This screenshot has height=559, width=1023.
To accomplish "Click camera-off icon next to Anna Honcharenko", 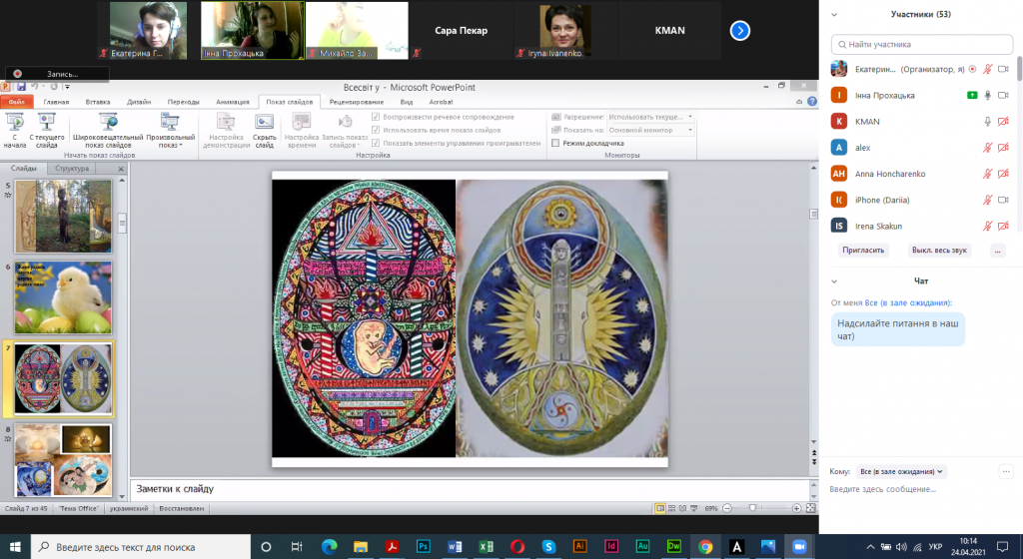I will (1003, 174).
